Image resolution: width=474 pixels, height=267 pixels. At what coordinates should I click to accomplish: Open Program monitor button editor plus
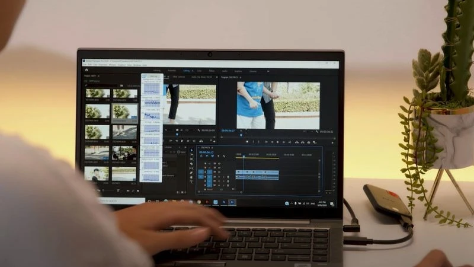pos(332,143)
